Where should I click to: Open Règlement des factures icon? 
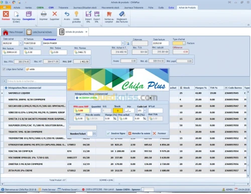(x=122, y=17)
